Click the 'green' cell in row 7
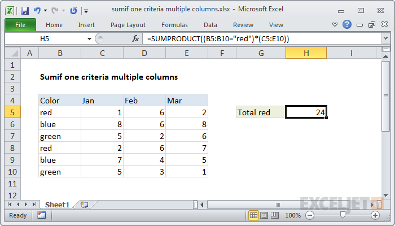Image resolution: width=395 pixels, height=226 pixels. [60, 136]
